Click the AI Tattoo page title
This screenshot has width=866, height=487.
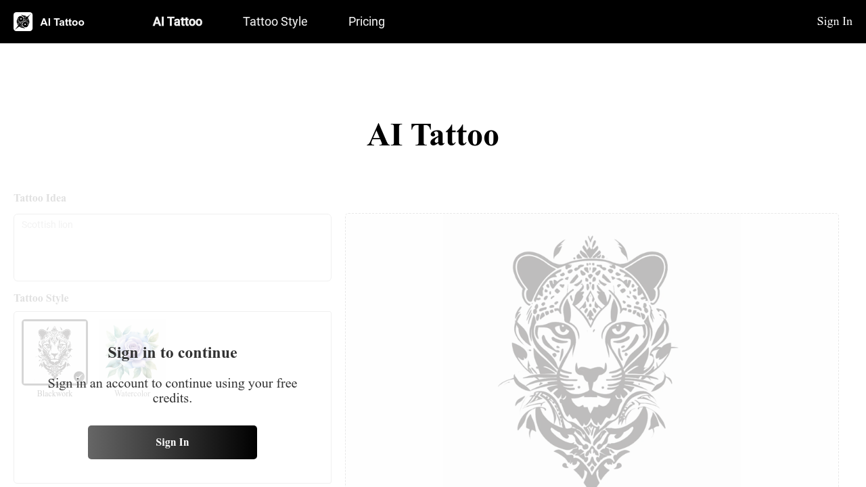(x=433, y=135)
